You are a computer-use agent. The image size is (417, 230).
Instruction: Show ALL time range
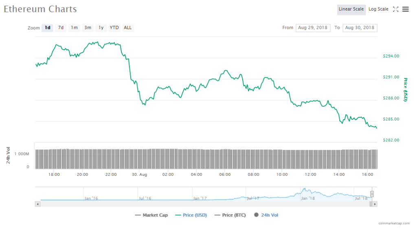[x=128, y=28]
